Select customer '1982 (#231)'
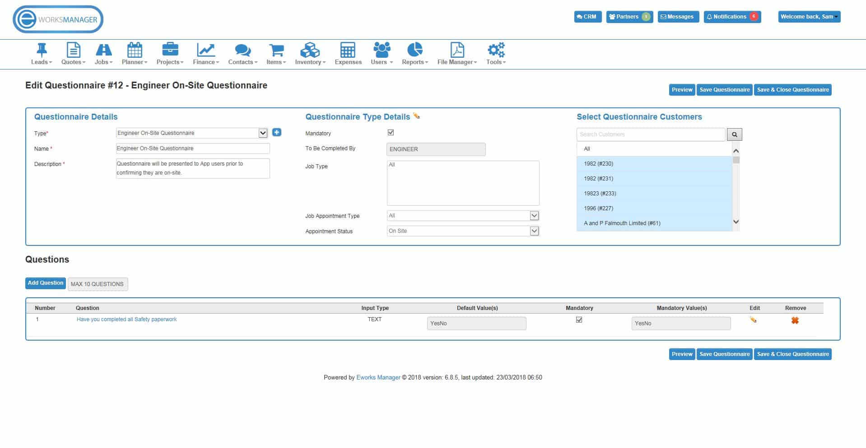 (x=654, y=179)
